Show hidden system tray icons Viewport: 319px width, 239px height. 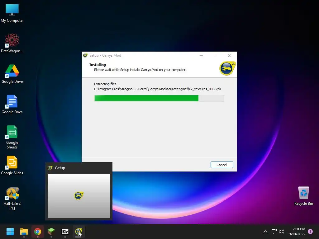265,232
